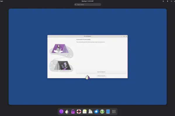175x116 pixels.
Task: Open the accessibility menu in top bar
Action: click(167, 1)
